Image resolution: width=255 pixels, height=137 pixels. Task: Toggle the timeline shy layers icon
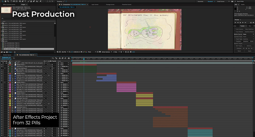point(60,58)
